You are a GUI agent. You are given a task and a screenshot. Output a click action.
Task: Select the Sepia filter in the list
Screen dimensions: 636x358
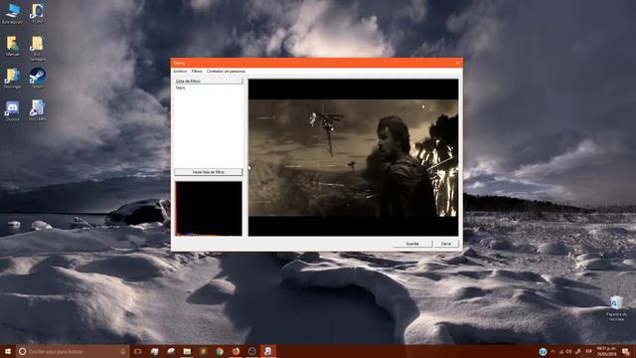pos(180,88)
